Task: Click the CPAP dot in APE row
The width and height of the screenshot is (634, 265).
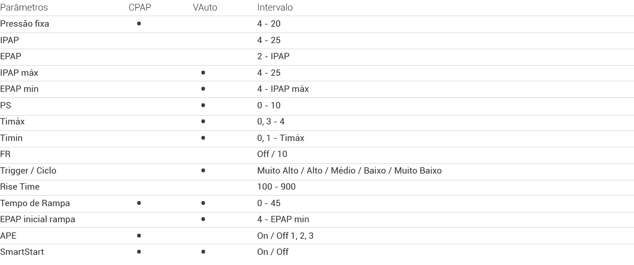Action: click(139, 236)
